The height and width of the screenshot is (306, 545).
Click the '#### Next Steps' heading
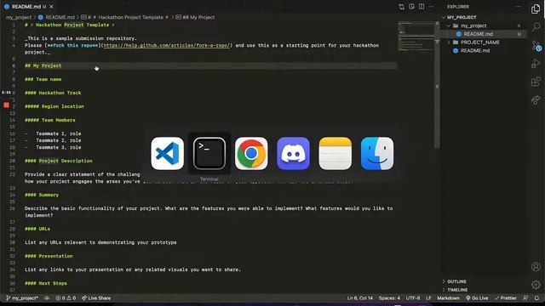46,283
